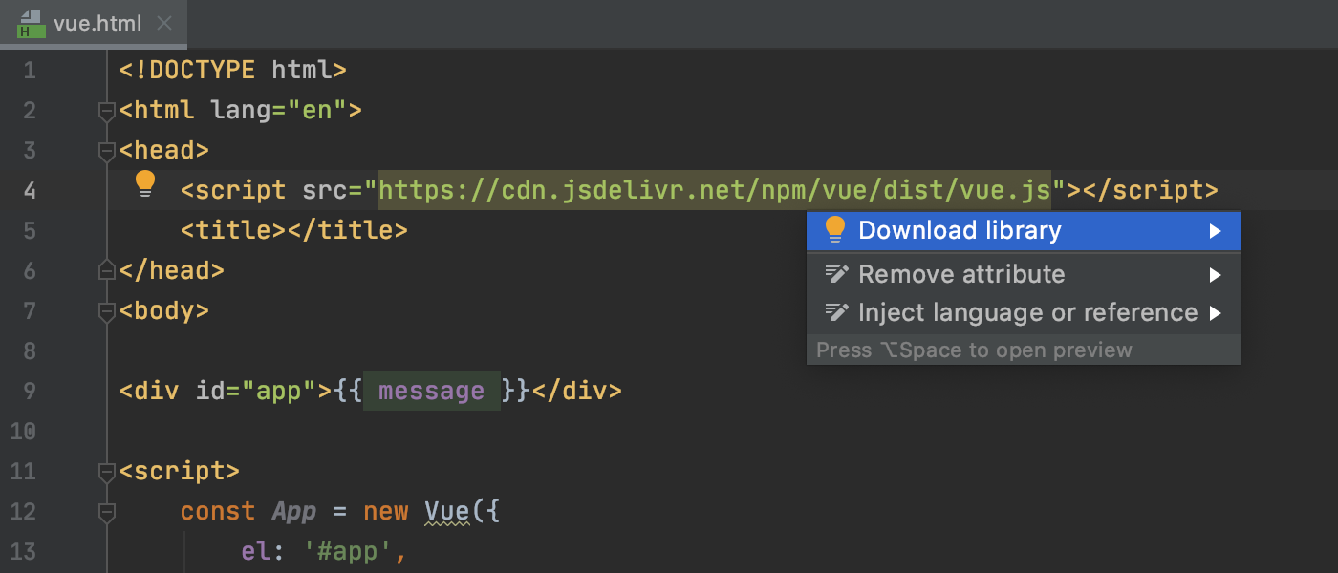The image size is (1338, 573).
Task: Select Inject language or reference action
Action: tap(1024, 313)
